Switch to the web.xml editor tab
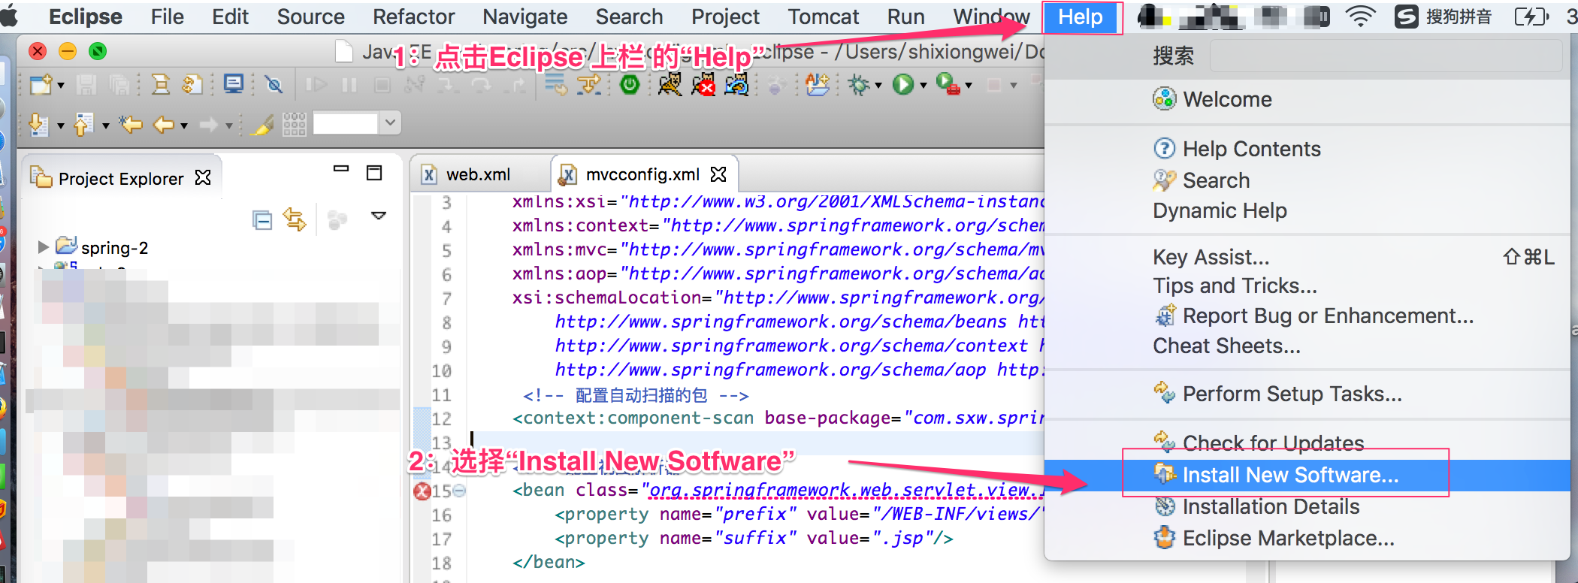The height and width of the screenshot is (583, 1578). [478, 174]
